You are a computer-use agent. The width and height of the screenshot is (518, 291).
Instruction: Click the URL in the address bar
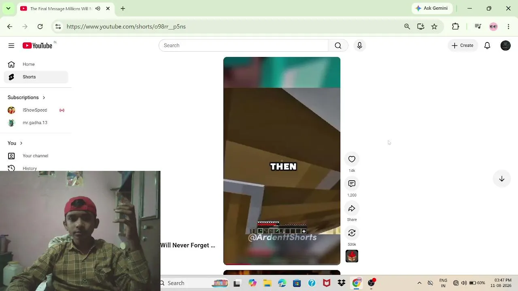[126, 27]
